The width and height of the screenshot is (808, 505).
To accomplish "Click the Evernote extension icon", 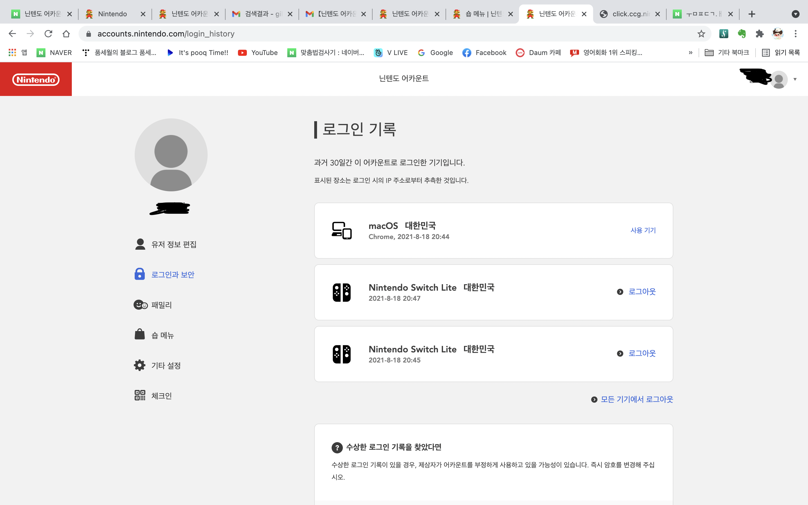I will [742, 34].
